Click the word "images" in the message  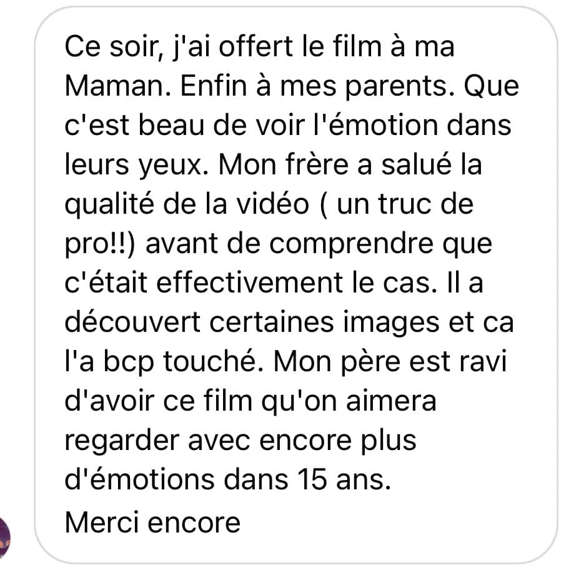pyautogui.click(x=391, y=322)
